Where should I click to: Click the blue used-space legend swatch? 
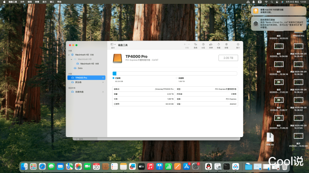click(113, 78)
